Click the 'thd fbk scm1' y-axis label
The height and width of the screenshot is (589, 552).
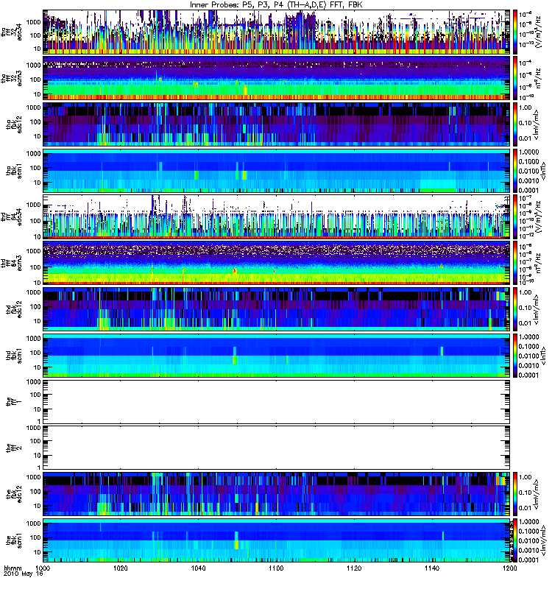[x=14, y=356]
